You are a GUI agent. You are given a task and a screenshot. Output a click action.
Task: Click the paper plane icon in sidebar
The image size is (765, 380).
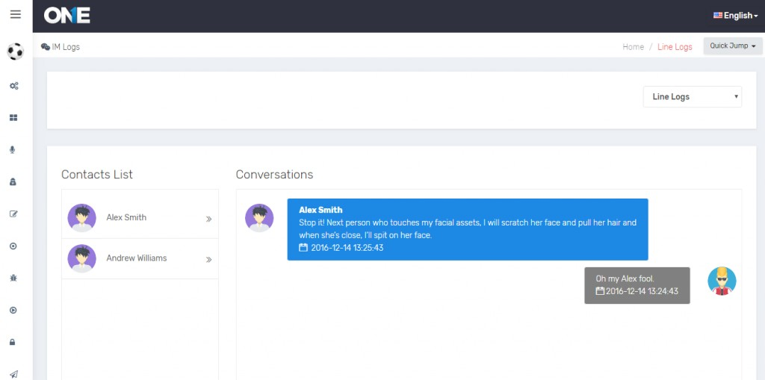coord(13,373)
